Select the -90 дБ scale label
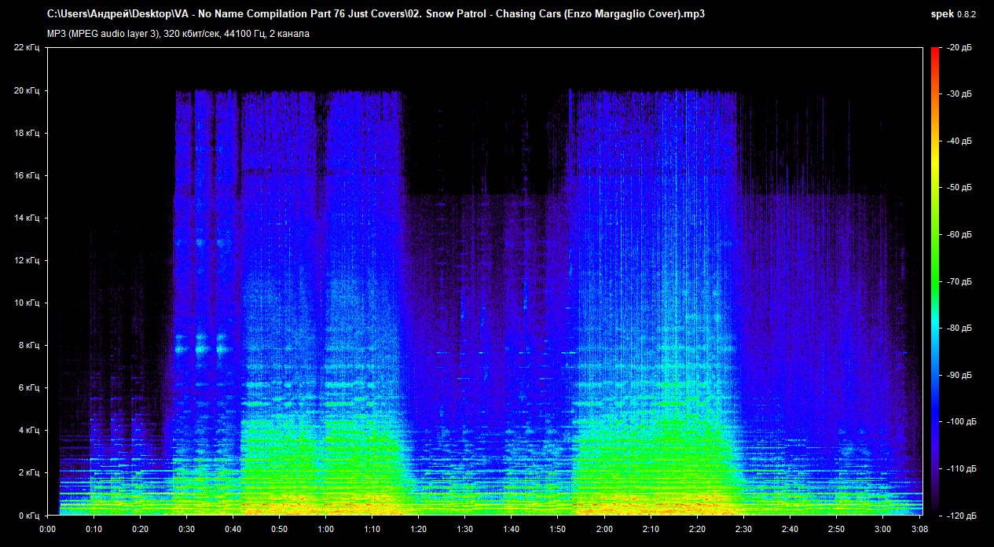This screenshot has width=994, height=547. 959,375
